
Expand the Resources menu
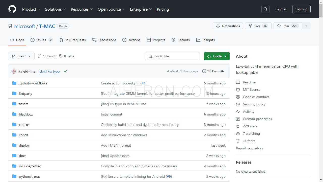click(x=82, y=9)
